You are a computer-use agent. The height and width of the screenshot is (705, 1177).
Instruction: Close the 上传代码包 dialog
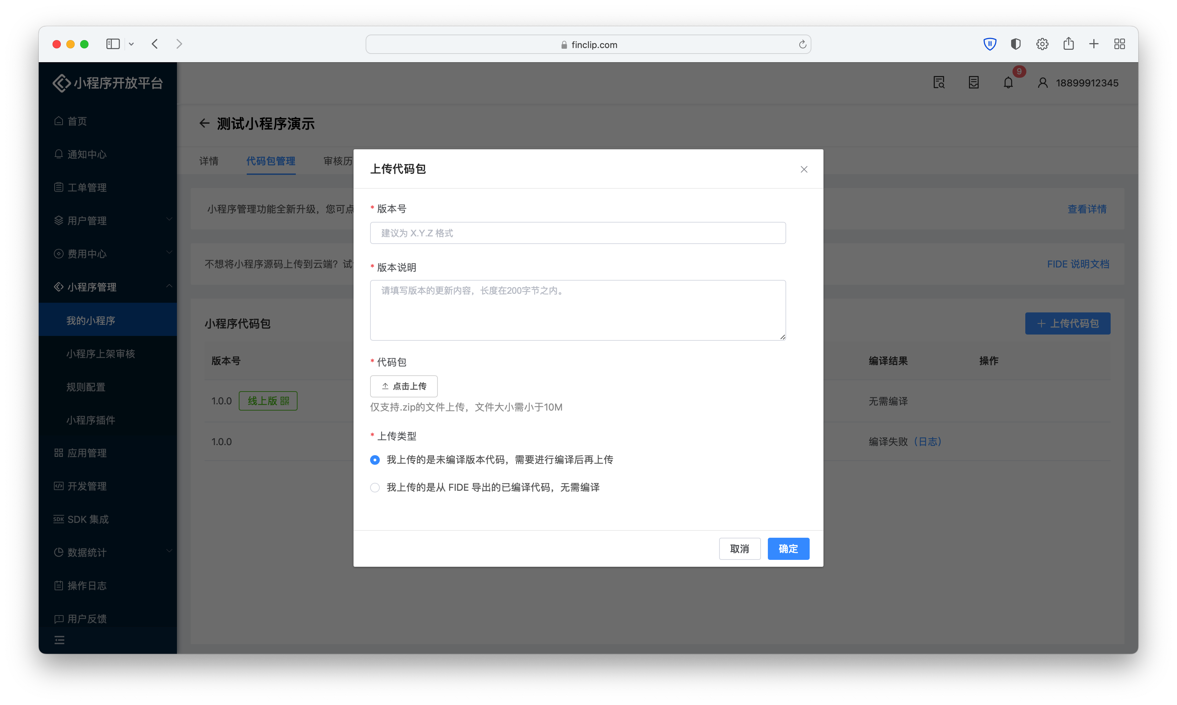click(804, 169)
